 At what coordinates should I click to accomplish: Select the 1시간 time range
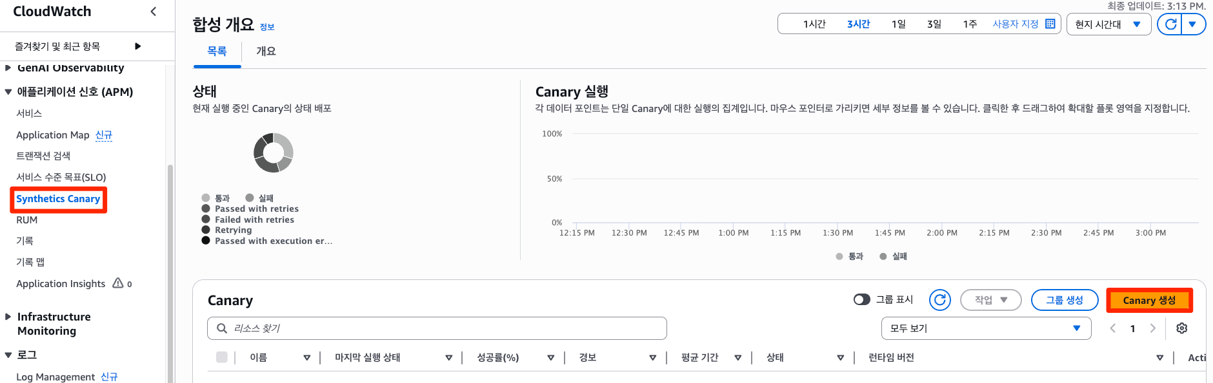814,24
